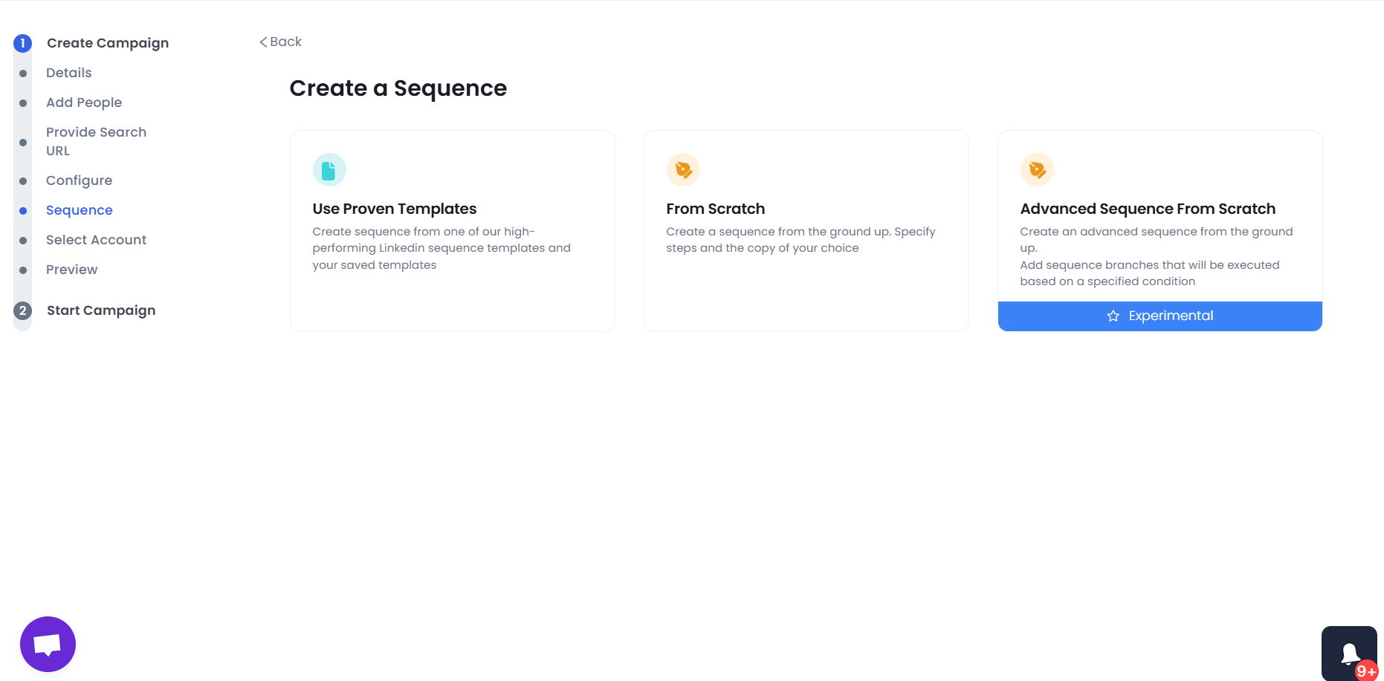Open the Details step in sidebar

click(69, 73)
